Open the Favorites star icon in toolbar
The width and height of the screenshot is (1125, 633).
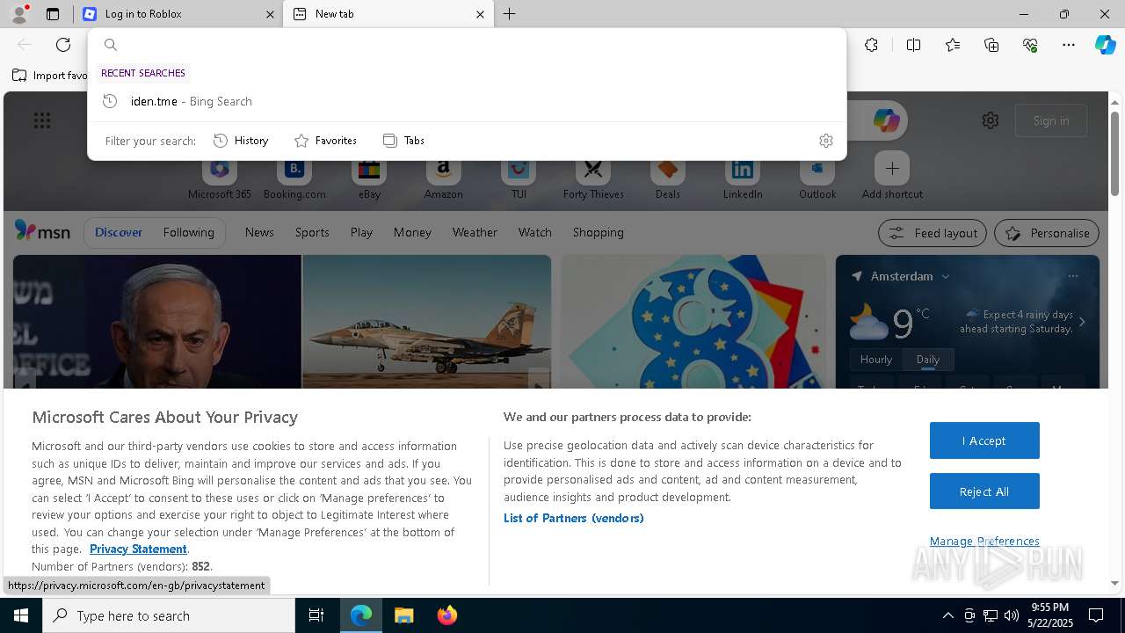pyautogui.click(x=953, y=45)
